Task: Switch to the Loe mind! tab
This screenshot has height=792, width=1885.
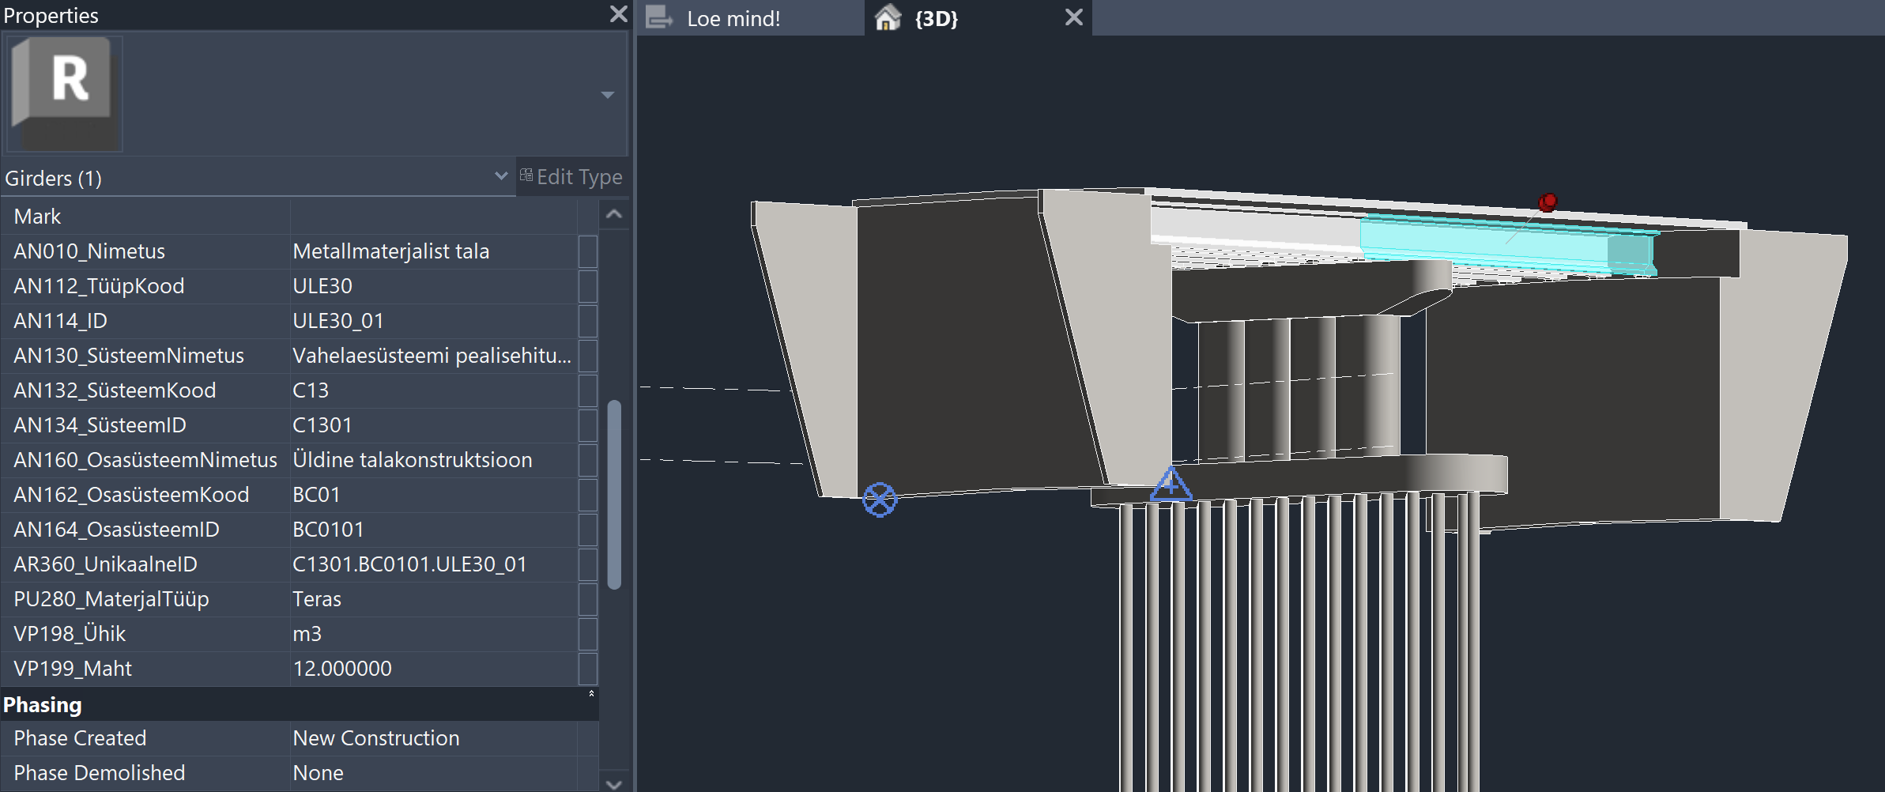Action: point(733,19)
